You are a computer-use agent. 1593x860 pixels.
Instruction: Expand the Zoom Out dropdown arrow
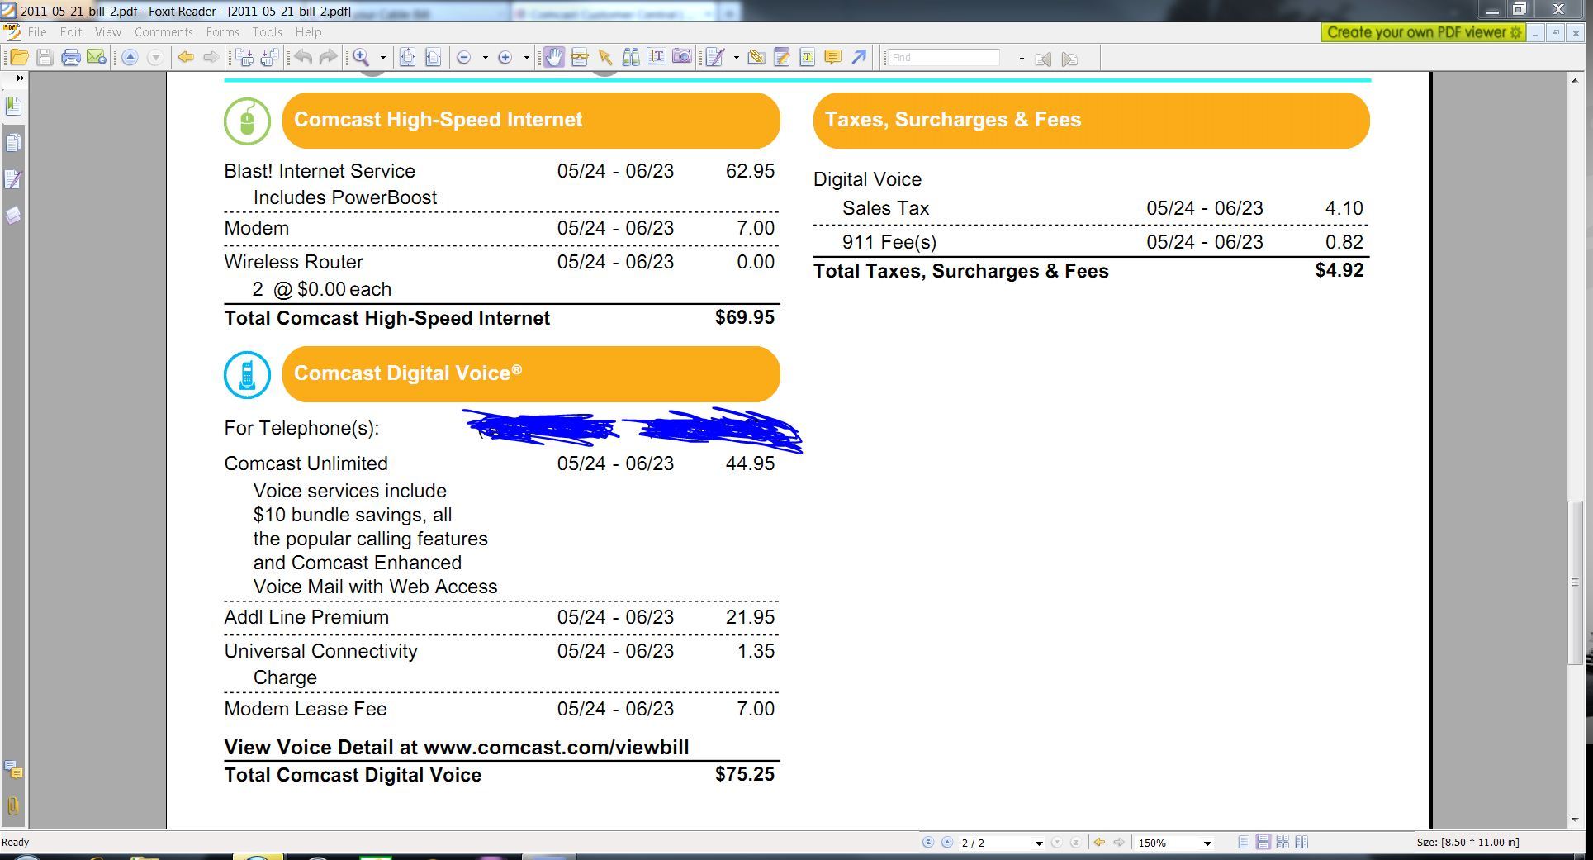coord(485,58)
